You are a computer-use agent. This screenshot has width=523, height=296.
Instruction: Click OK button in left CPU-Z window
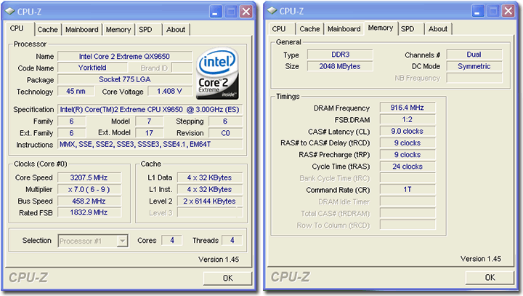(228, 278)
